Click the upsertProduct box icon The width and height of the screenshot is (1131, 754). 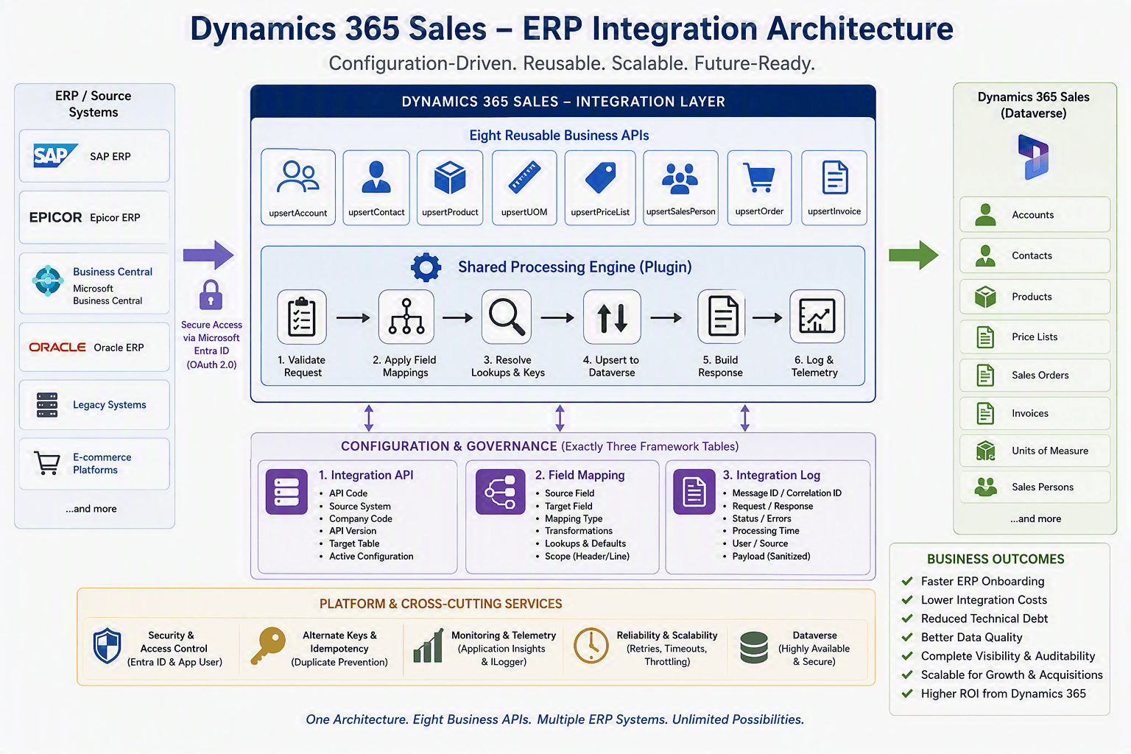pyautogui.click(x=450, y=177)
